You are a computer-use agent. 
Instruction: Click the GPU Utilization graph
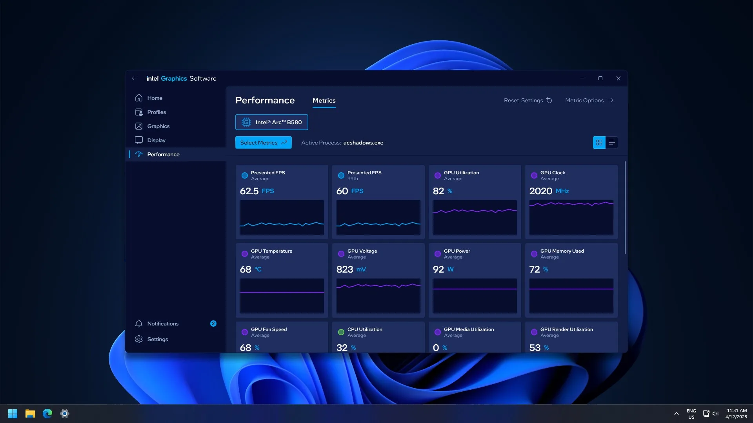(x=475, y=217)
